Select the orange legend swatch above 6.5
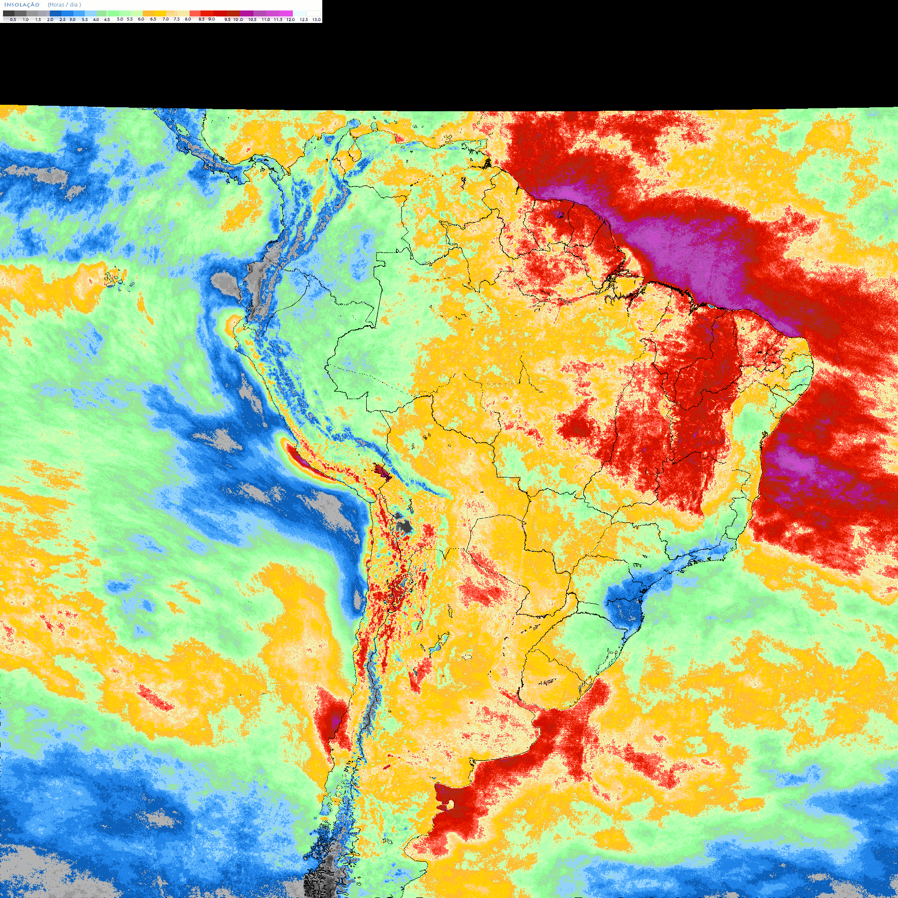Viewport: 898px width, 898px height. click(148, 13)
